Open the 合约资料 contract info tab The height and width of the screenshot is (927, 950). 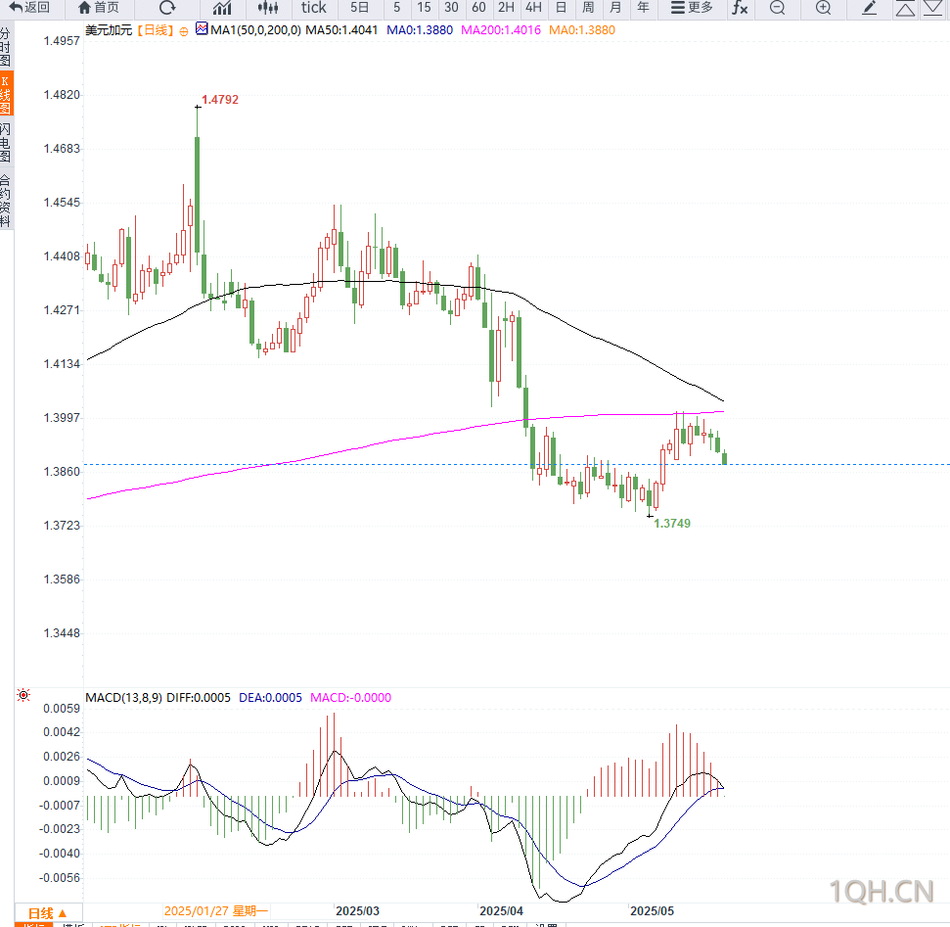[6, 200]
